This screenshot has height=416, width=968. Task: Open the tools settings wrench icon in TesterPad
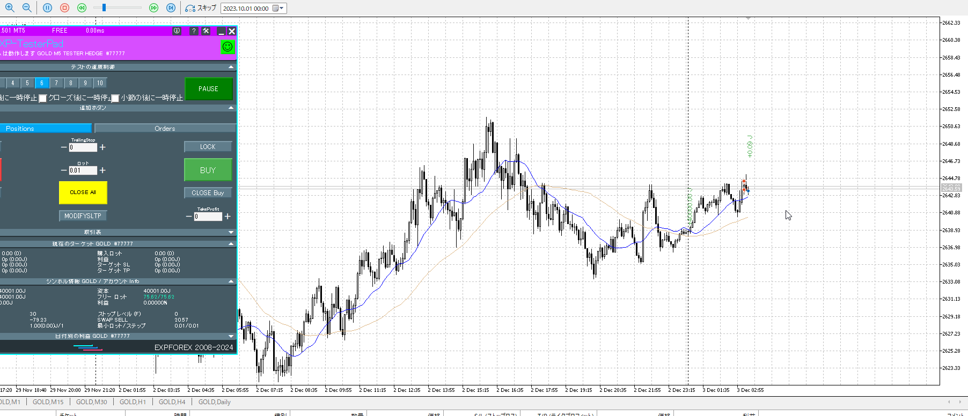[x=206, y=31]
